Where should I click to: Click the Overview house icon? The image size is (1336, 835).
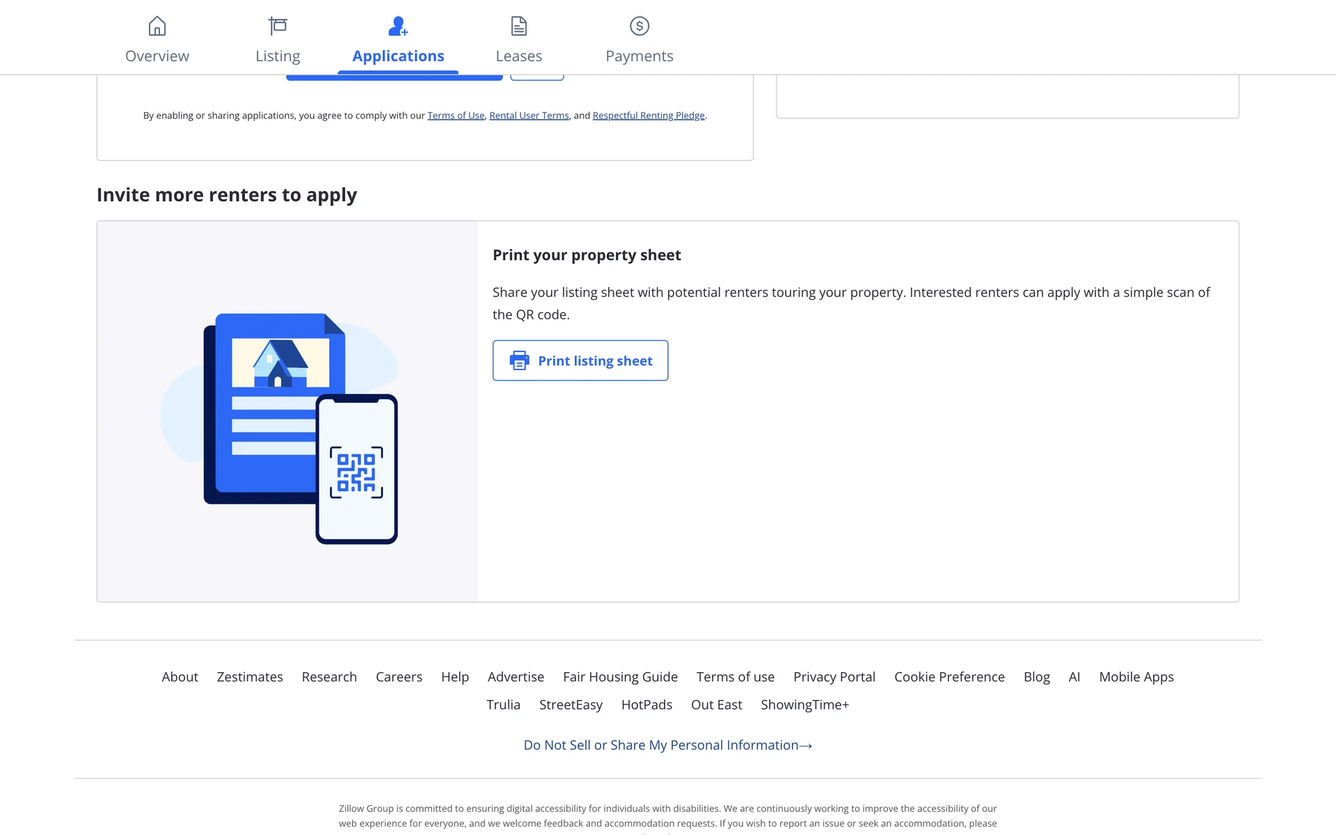point(157,26)
